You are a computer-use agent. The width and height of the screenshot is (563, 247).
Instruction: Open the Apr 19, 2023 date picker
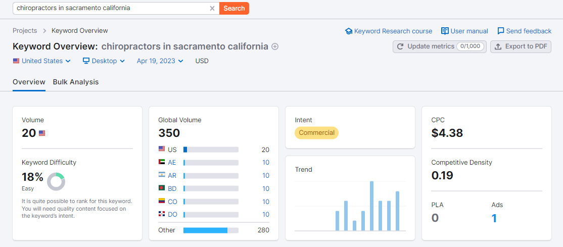(x=160, y=61)
